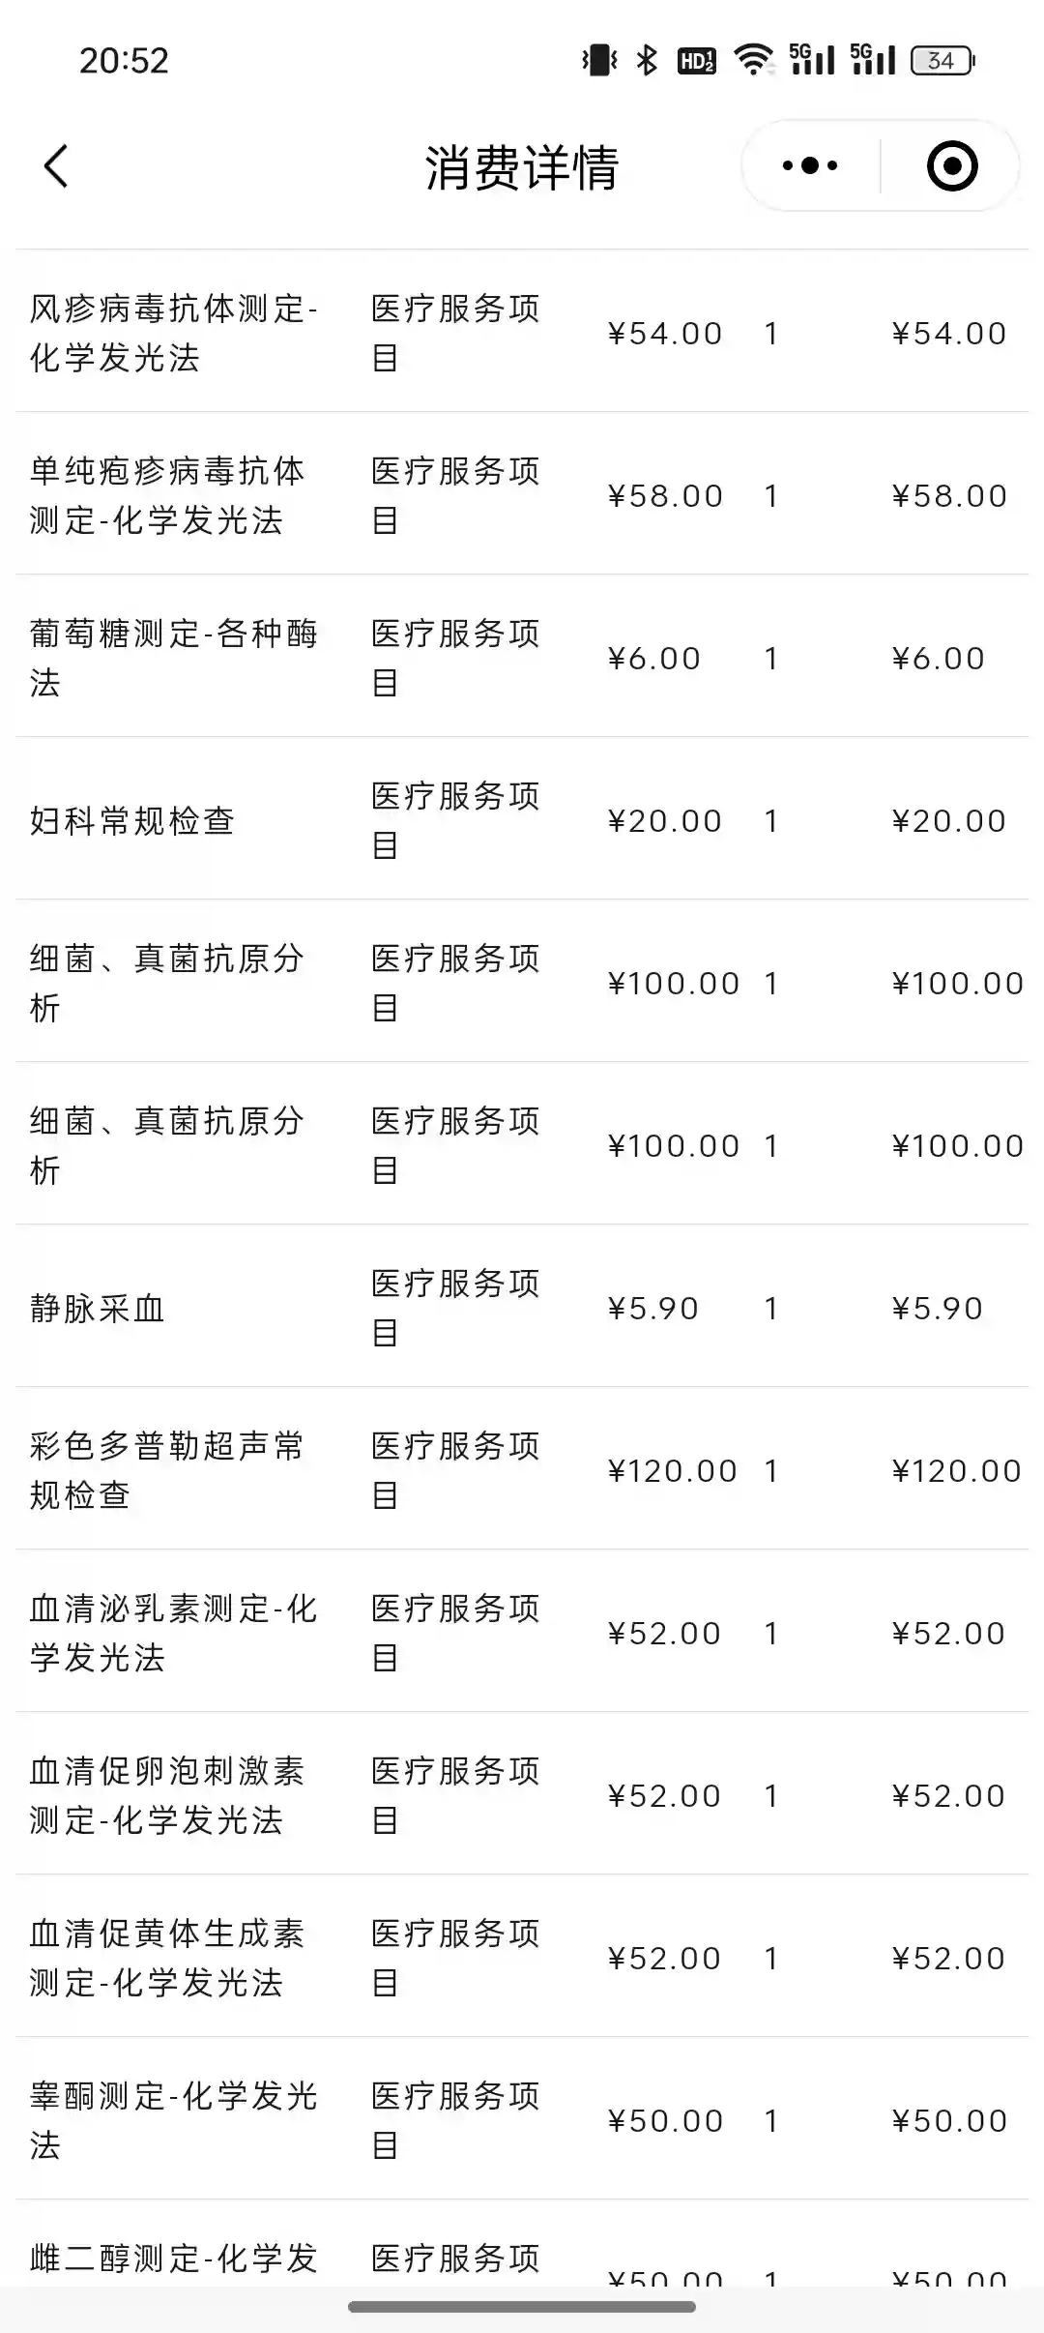Tap the 消费详情 page title
Screen dimensions: 1044x2333
point(522,167)
